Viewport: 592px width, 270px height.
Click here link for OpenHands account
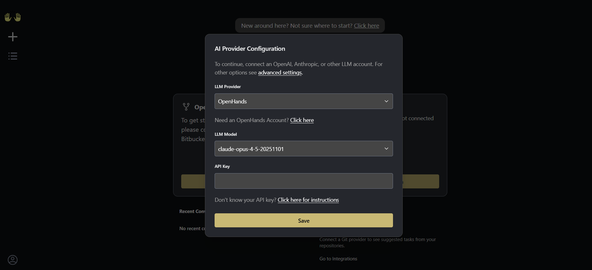pyautogui.click(x=302, y=120)
